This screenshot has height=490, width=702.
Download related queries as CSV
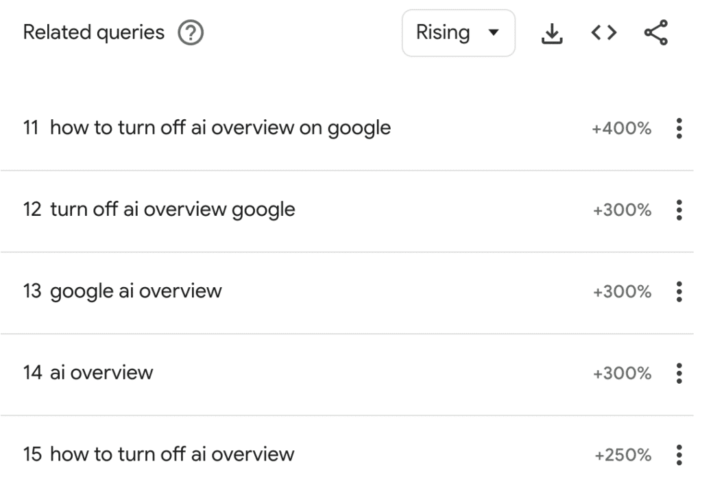(x=552, y=33)
